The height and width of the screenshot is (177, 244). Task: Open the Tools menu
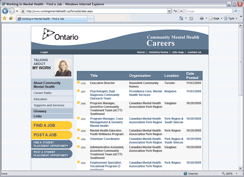click(230, 18)
